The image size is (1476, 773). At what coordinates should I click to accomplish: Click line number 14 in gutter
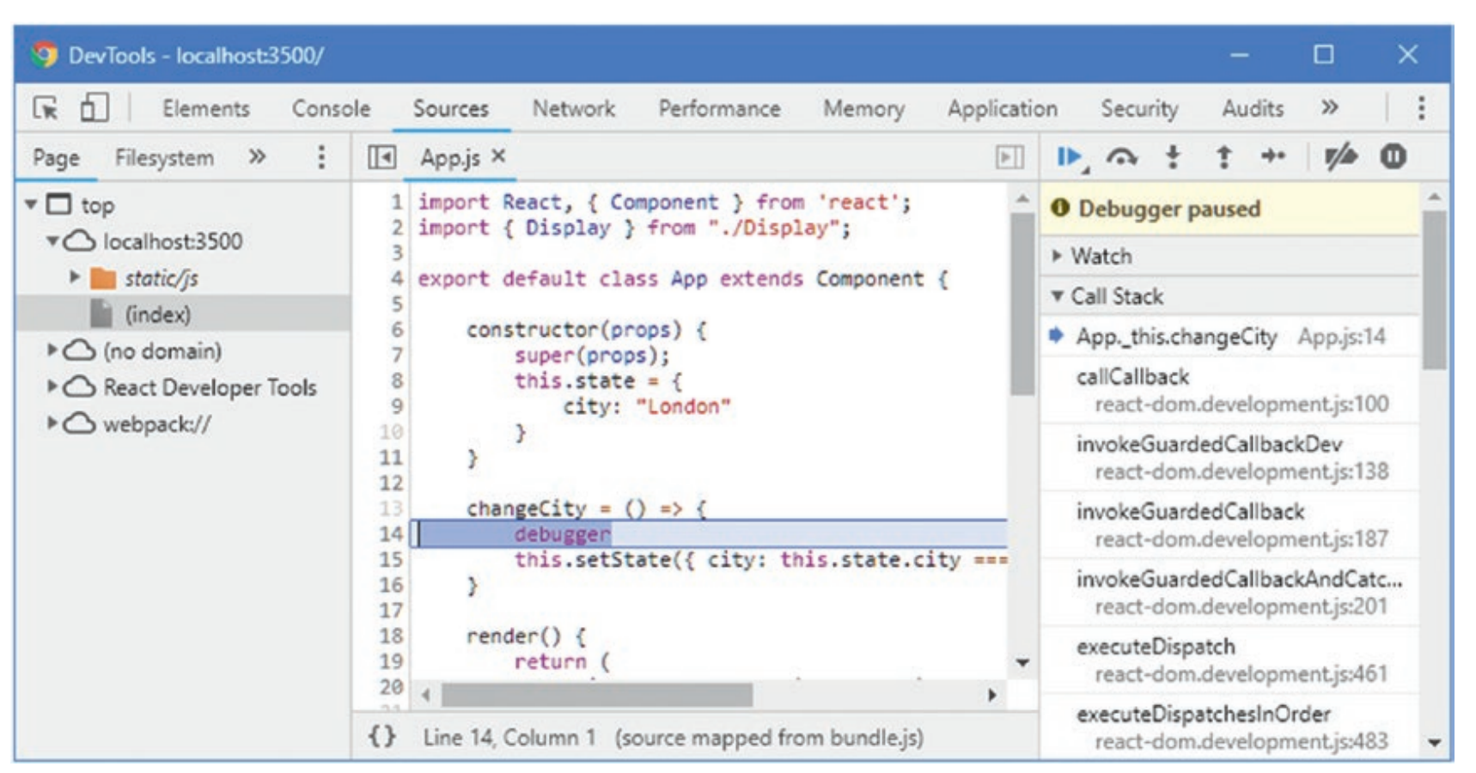(x=391, y=534)
